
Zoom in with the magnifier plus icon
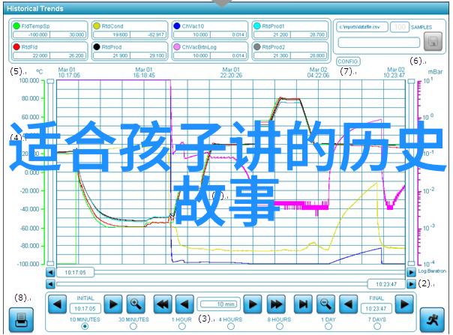136,304
